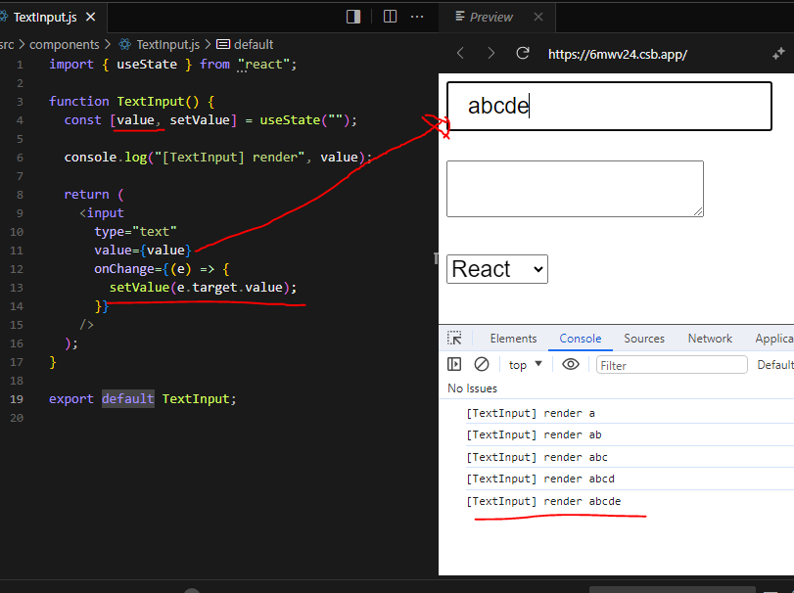The width and height of the screenshot is (794, 593).
Task: Go back in the preview browser
Action: tap(460, 53)
